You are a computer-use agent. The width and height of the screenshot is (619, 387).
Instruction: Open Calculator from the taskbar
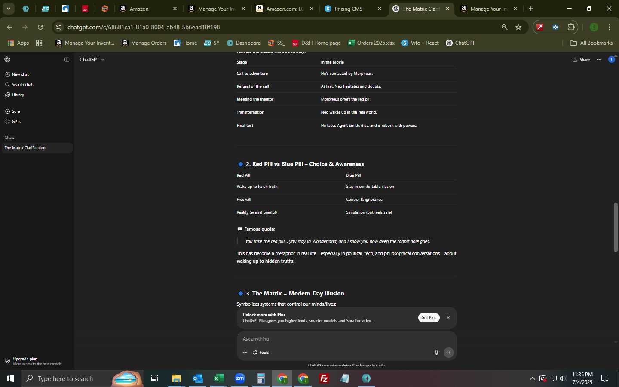click(261, 378)
